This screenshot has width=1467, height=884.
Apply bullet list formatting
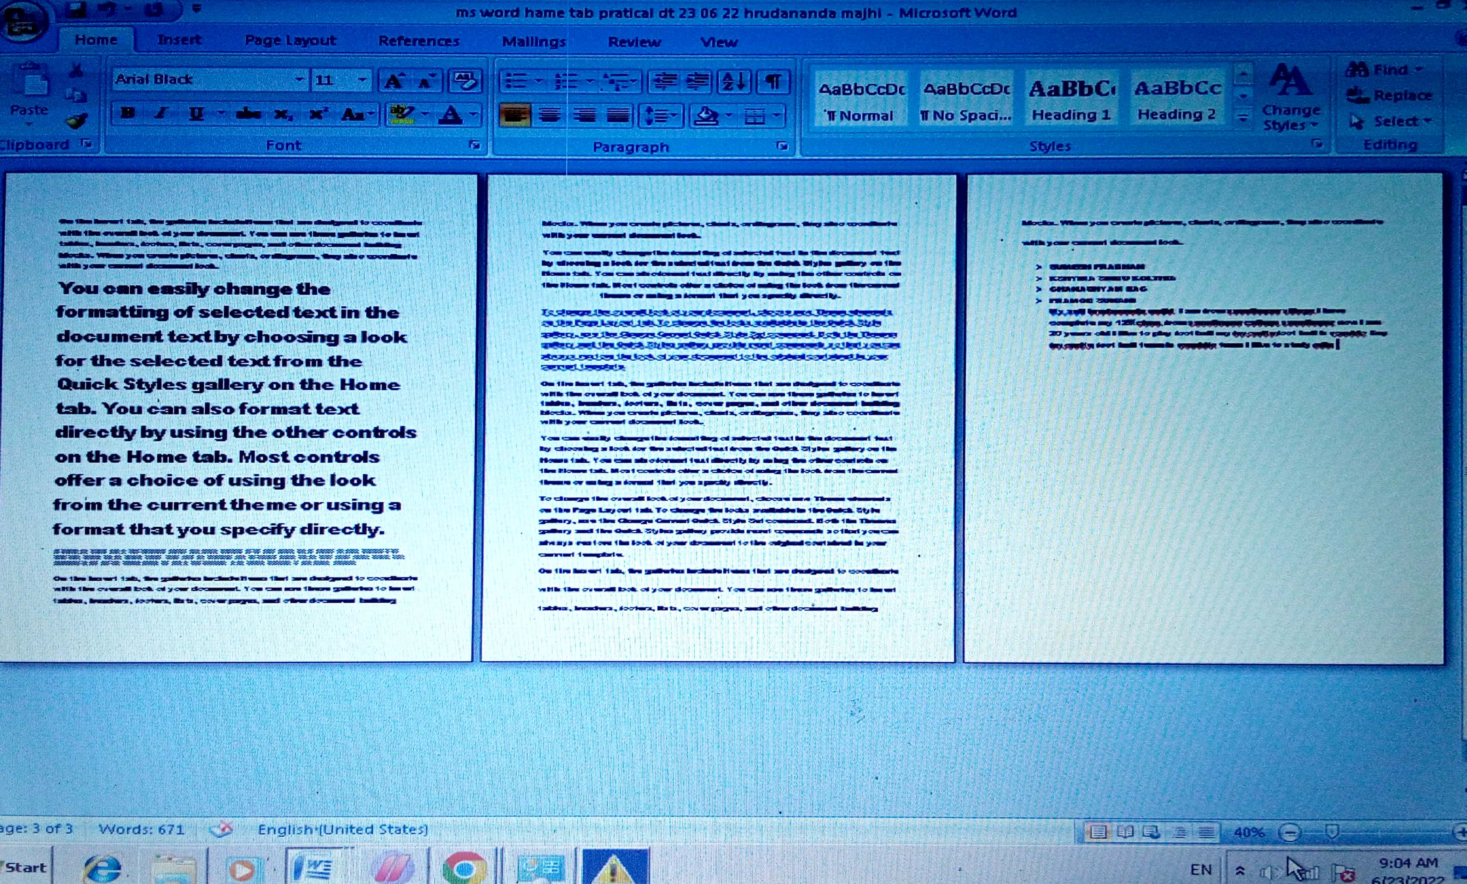click(515, 81)
